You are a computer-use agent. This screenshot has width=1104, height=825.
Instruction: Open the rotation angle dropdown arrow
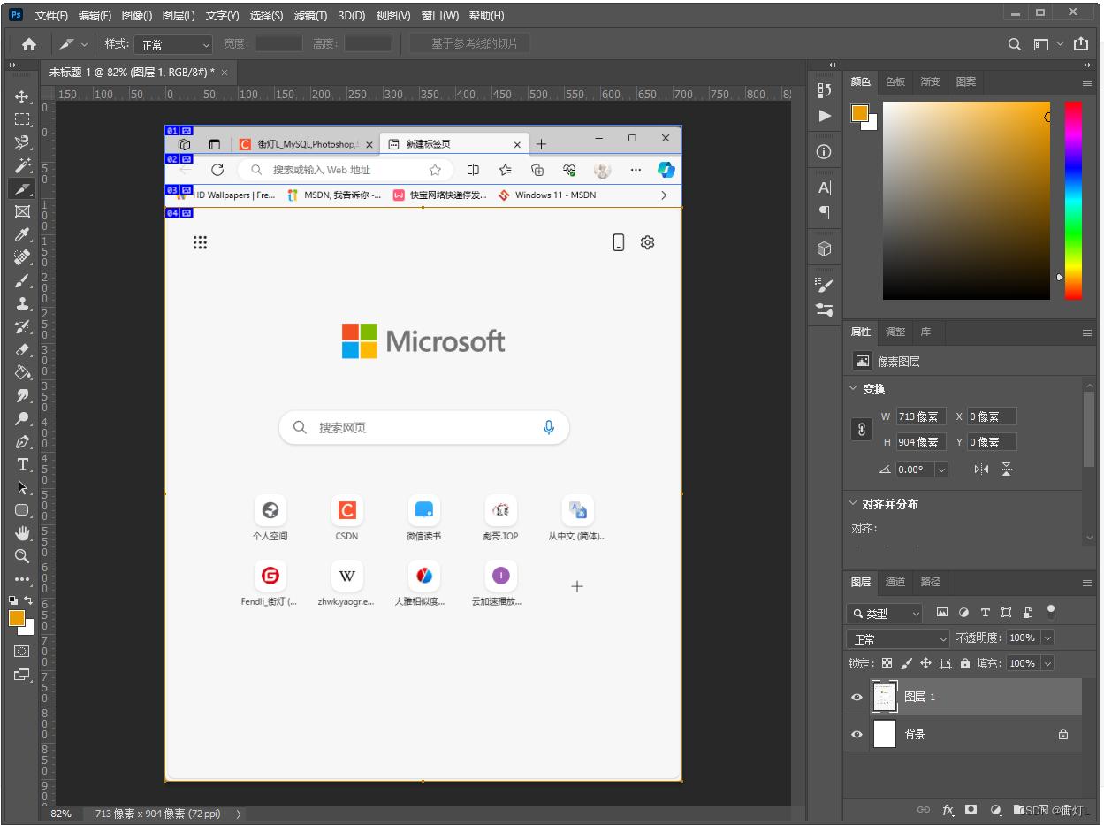point(941,470)
